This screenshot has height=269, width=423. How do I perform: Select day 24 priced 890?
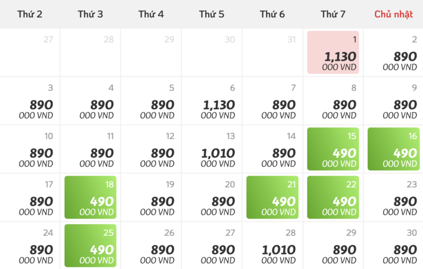pos(30,246)
